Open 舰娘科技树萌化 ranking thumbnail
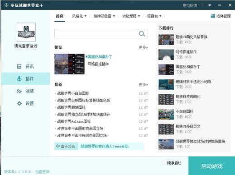 click(166, 99)
